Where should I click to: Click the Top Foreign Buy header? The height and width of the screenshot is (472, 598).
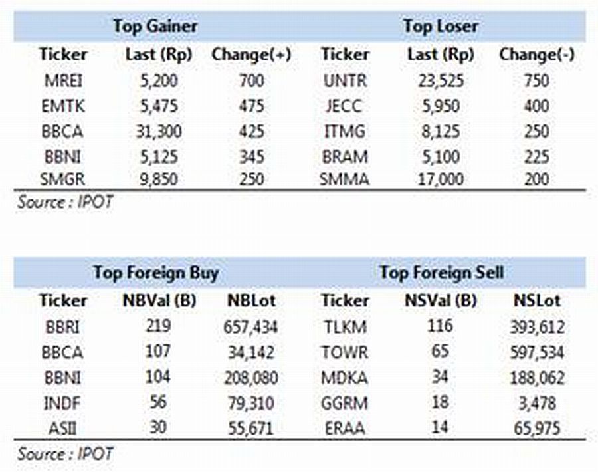156,273
